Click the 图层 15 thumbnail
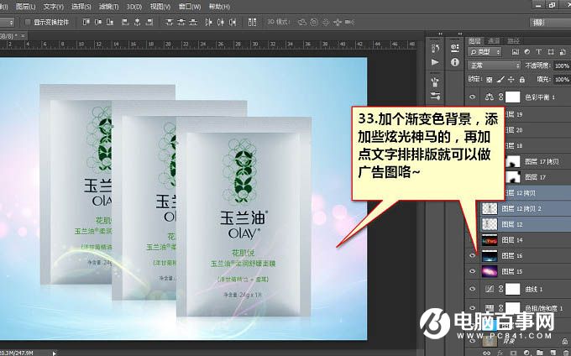The width and height of the screenshot is (571, 356). pos(490,271)
